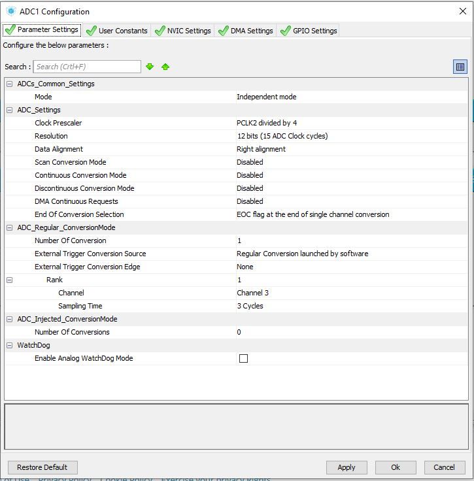Edit Number Of Conversion value 1
The width and height of the screenshot is (474, 481).
click(239, 241)
